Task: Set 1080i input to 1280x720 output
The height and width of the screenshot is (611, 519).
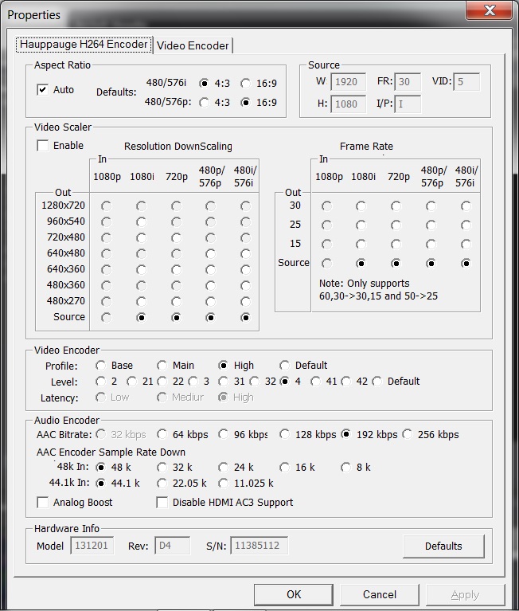Action: [142, 206]
